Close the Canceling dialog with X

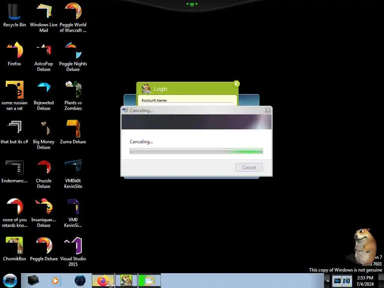(268, 111)
